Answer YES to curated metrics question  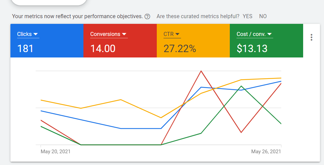coord(248,16)
